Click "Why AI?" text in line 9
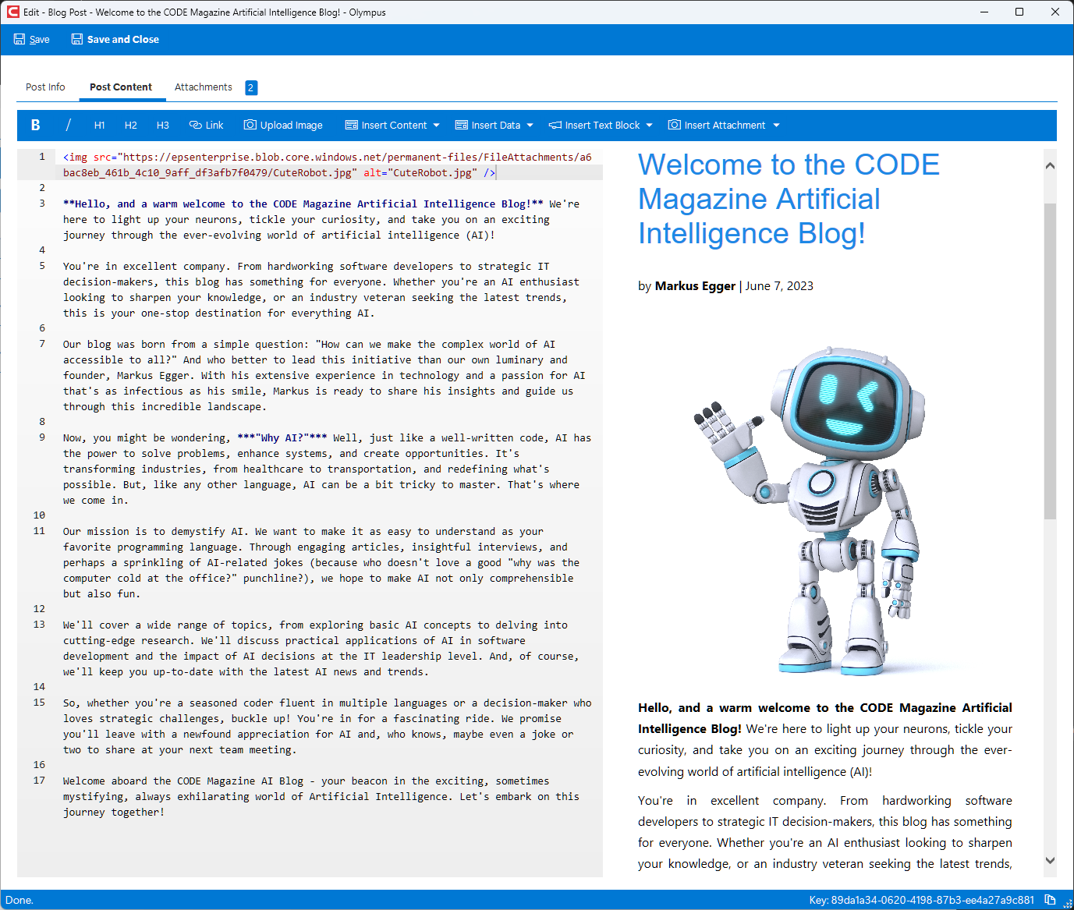 pos(282,438)
